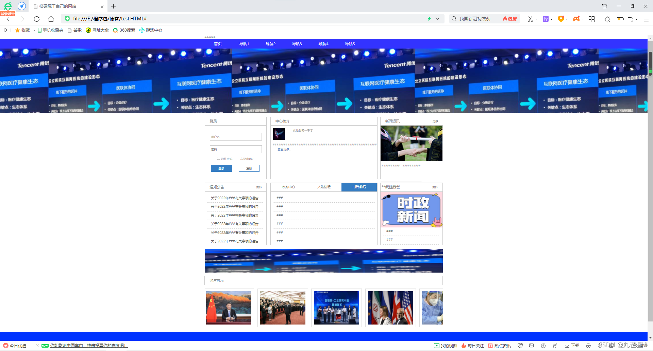Open the 360搜索 bookmark
Viewport: 653px width, 351px height.
[124, 30]
